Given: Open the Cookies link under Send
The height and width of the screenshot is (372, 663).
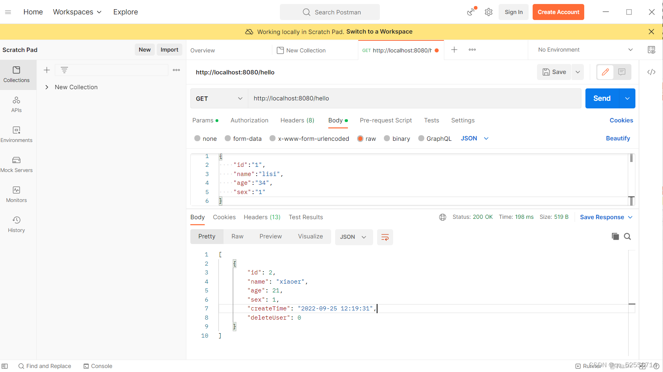Looking at the screenshot, I should click(621, 120).
